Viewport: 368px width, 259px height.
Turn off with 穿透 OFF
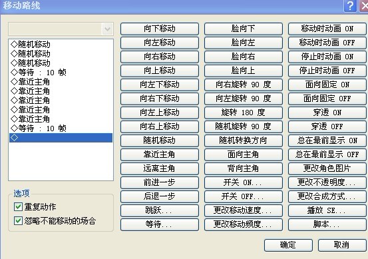click(327, 127)
